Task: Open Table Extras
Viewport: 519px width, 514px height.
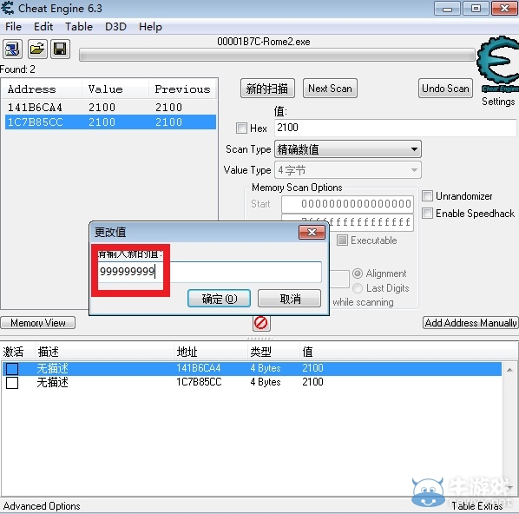Action: (x=477, y=505)
